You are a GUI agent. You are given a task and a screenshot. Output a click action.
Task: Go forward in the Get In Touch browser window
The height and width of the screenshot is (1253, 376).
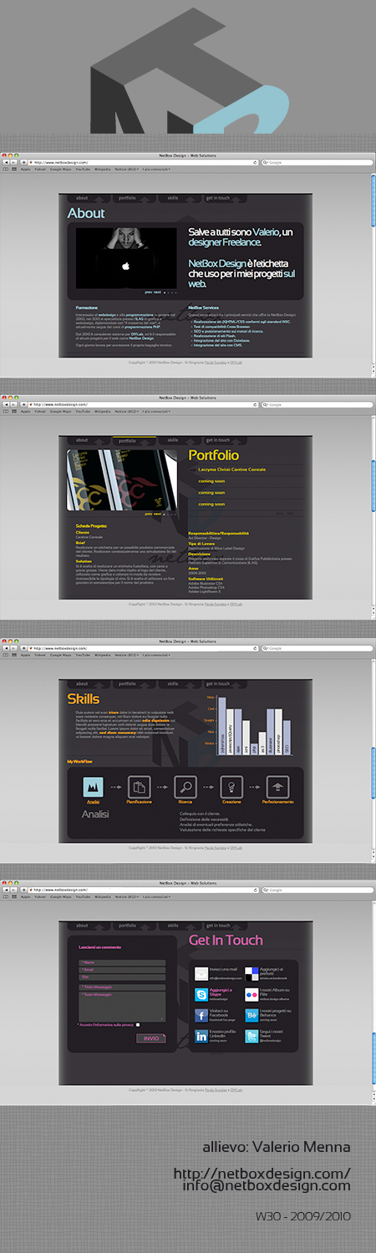[13, 890]
